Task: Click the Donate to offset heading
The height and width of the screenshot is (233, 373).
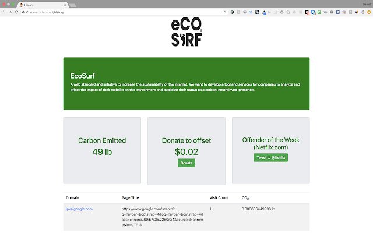Action: tap(186, 140)
